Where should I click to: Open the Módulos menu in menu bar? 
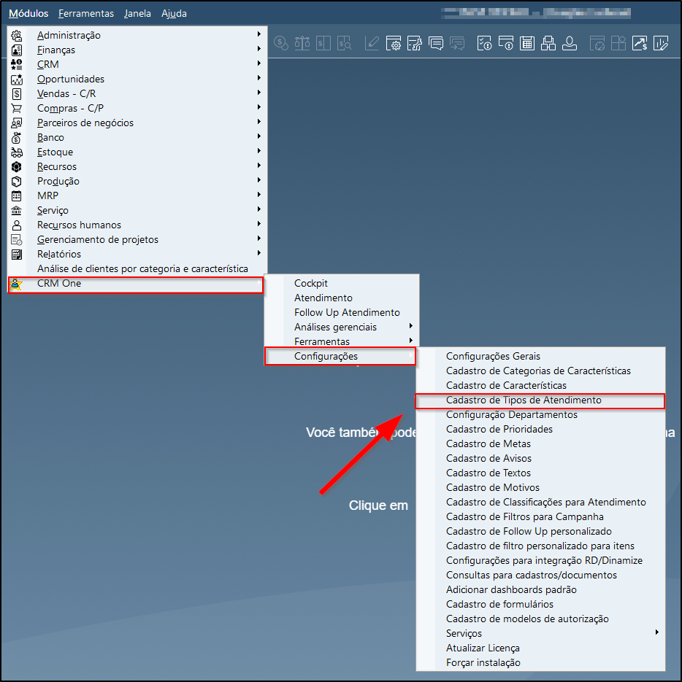(x=28, y=13)
